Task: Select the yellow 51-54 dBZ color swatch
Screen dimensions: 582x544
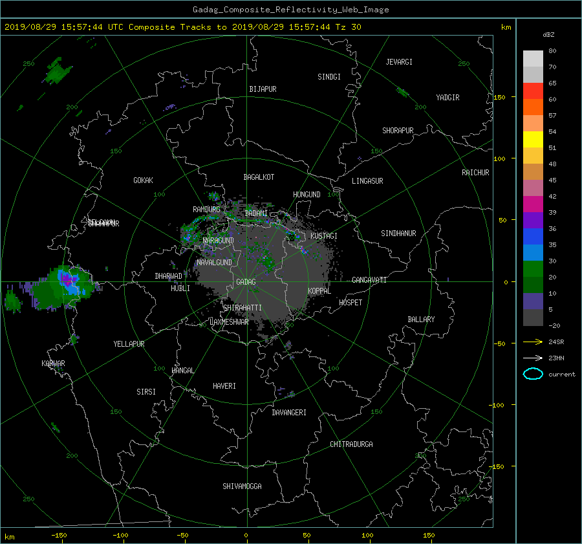Action: coord(533,140)
